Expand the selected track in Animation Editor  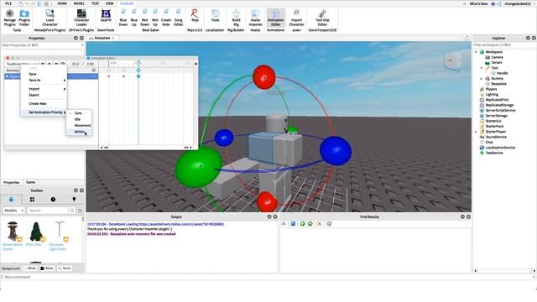click(7, 76)
